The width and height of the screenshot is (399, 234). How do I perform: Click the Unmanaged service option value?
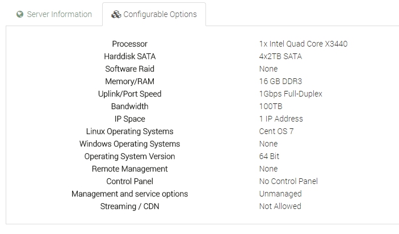click(280, 194)
